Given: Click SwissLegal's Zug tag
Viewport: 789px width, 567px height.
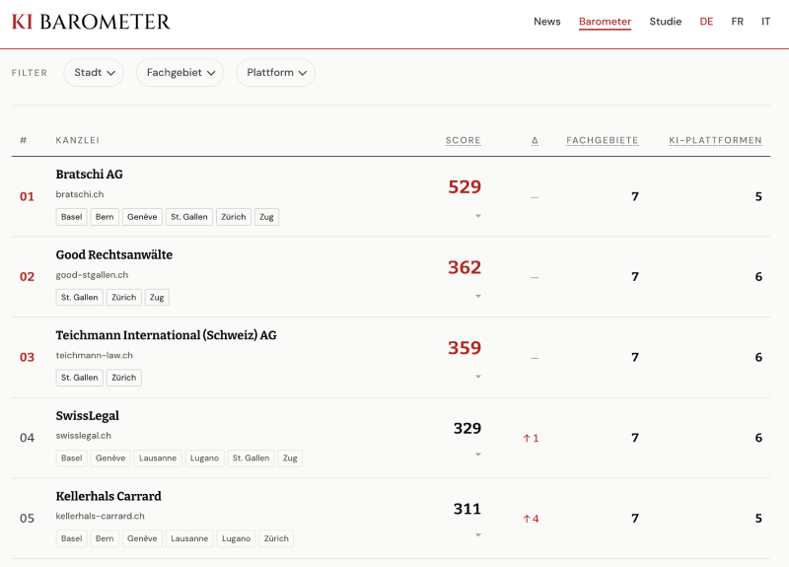Looking at the screenshot, I should click(x=290, y=459).
